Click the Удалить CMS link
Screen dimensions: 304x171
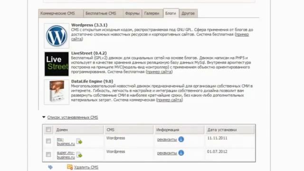86,167
